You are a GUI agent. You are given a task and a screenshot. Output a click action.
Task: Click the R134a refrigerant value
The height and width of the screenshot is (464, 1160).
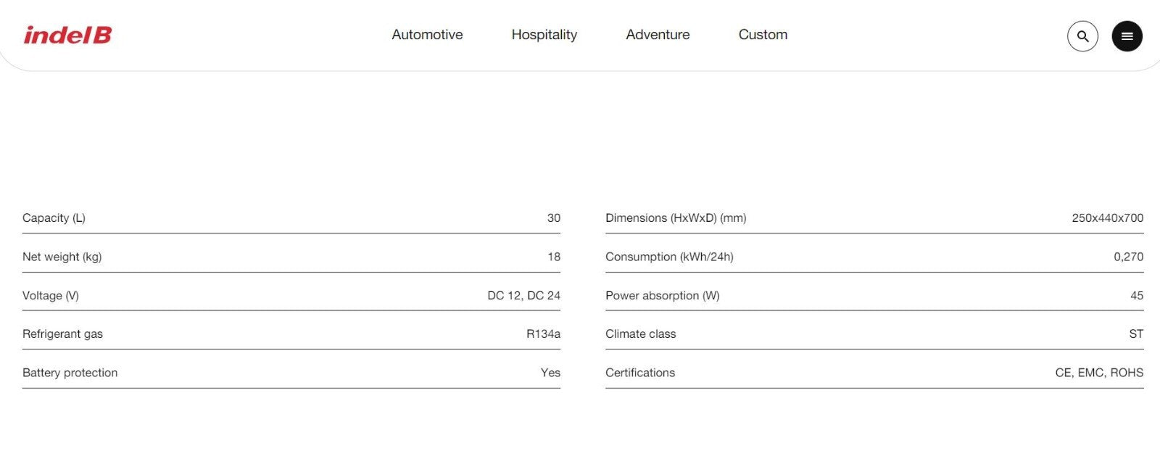click(x=543, y=334)
